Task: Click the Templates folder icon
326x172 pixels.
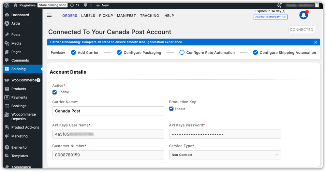Action: [7, 156]
